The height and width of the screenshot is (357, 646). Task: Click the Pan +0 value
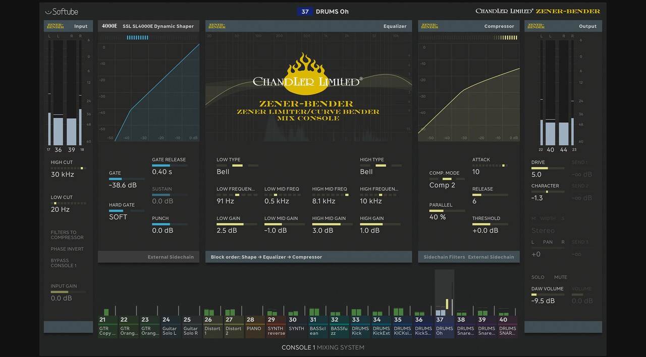[x=536, y=254]
